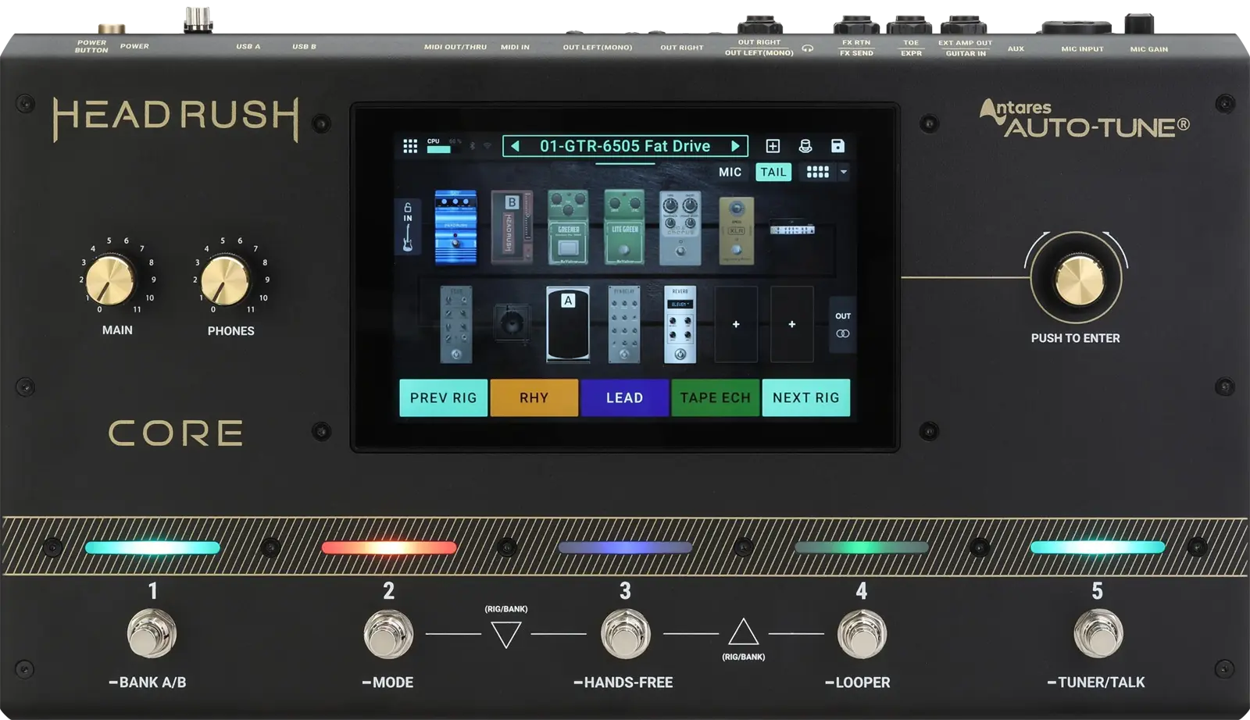
Task: Expand the view layout dropdown arrow
Action: click(844, 172)
